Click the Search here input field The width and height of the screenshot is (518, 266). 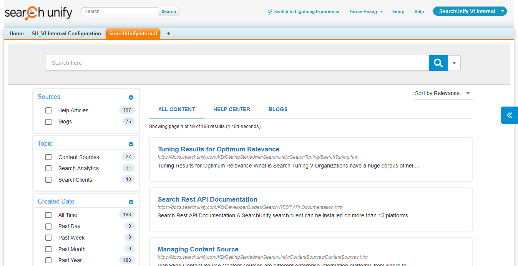tap(237, 63)
